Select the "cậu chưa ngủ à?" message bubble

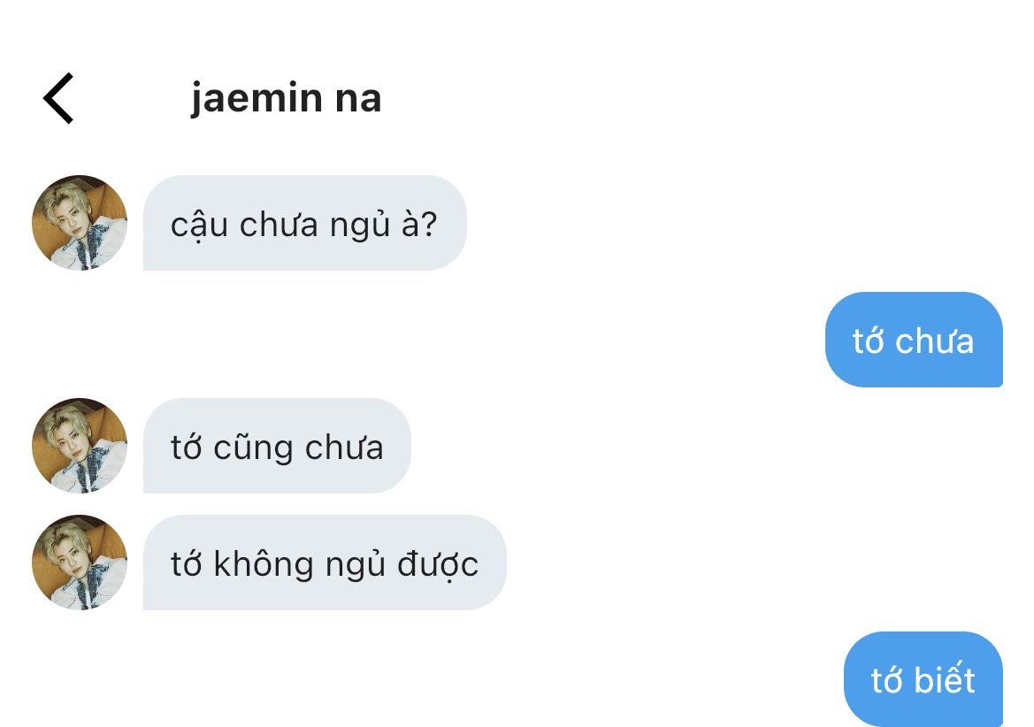[304, 223]
